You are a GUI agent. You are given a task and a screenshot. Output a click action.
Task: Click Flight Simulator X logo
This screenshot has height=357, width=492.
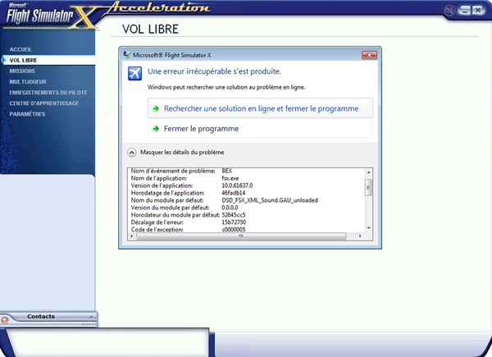[x=50, y=16]
